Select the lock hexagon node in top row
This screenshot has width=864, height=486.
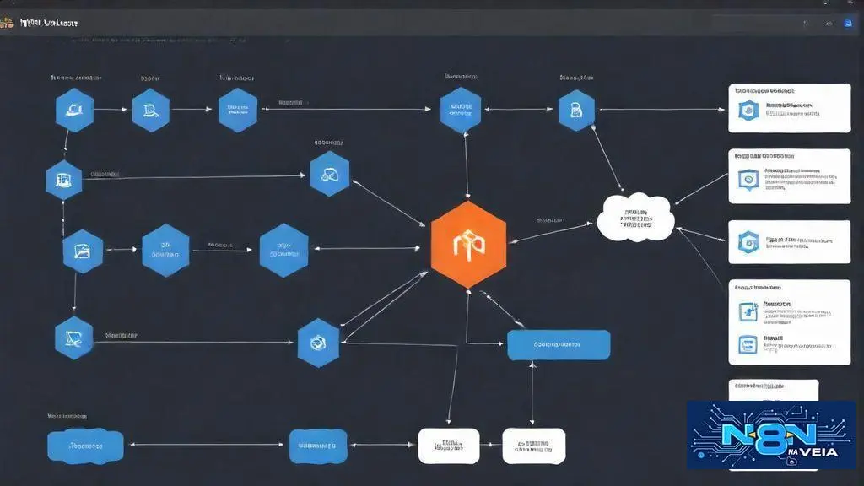576,111
